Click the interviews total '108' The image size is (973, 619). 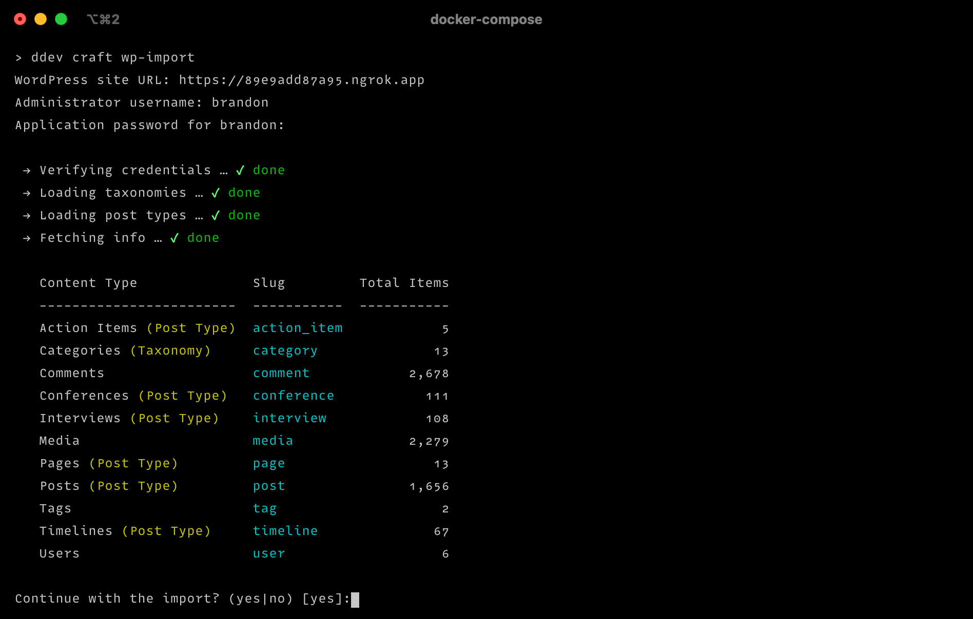pos(437,419)
